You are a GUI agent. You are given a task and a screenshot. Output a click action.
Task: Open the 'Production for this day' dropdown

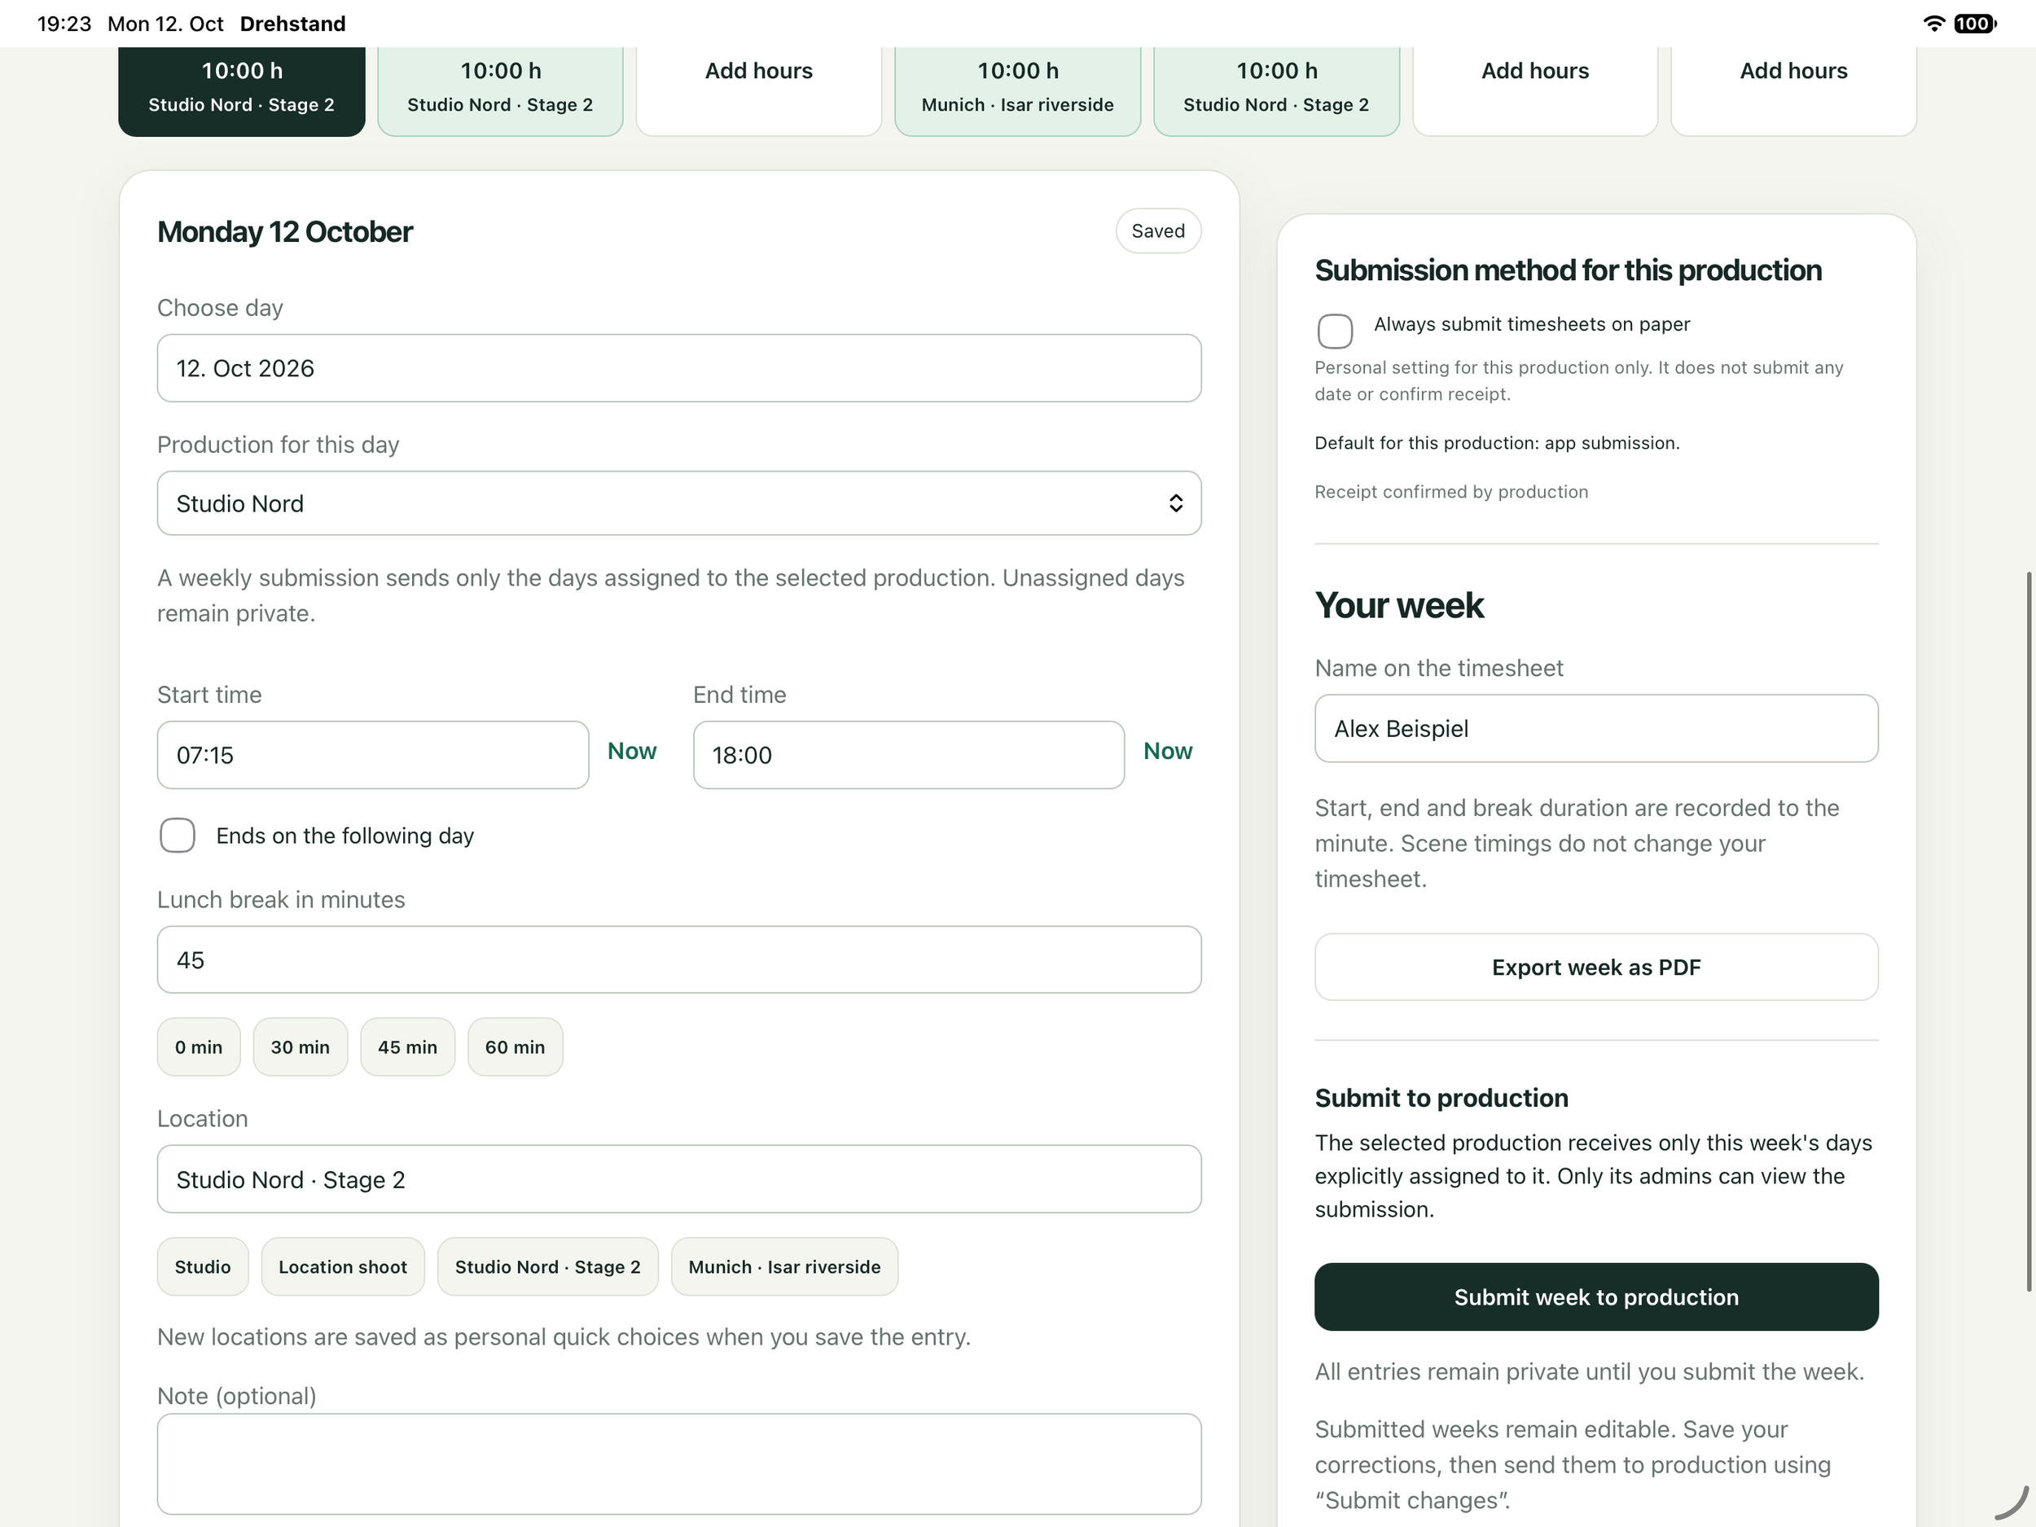click(678, 503)
